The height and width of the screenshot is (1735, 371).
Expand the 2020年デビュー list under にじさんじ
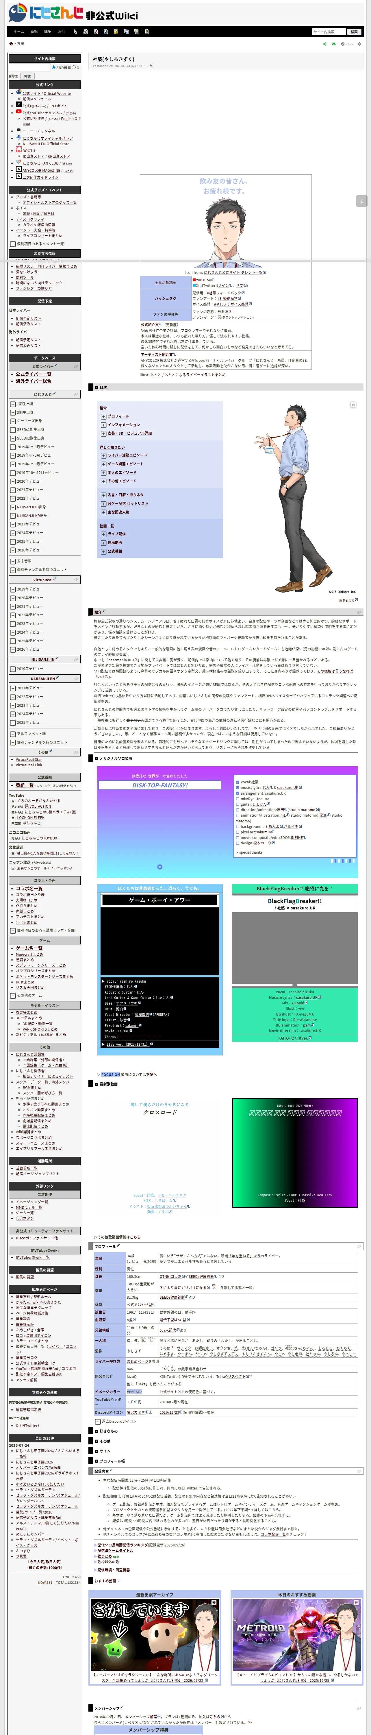pyautogui.click(x=13, y=481)
